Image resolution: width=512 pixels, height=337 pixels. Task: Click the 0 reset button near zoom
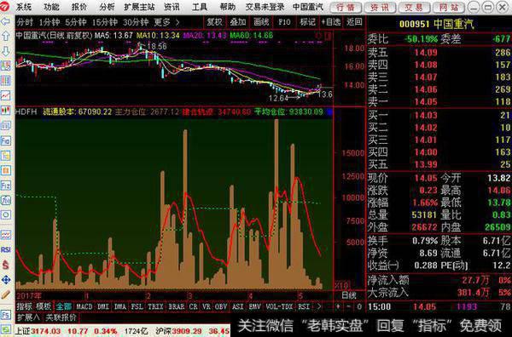[x=359, y=306]
